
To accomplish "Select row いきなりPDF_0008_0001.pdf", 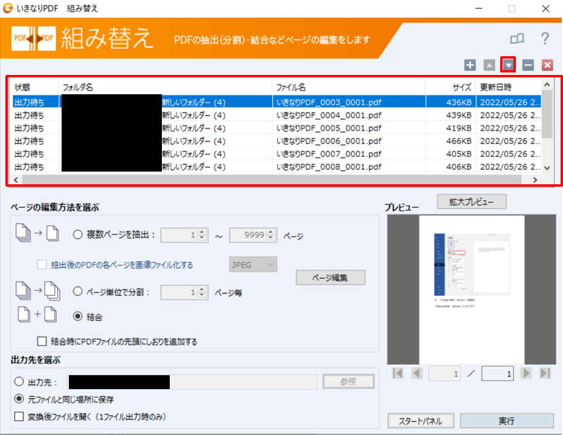I will click(277, 167).
